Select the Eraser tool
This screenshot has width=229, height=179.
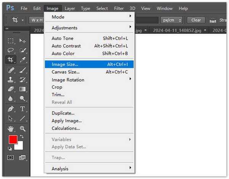(11, 89)
